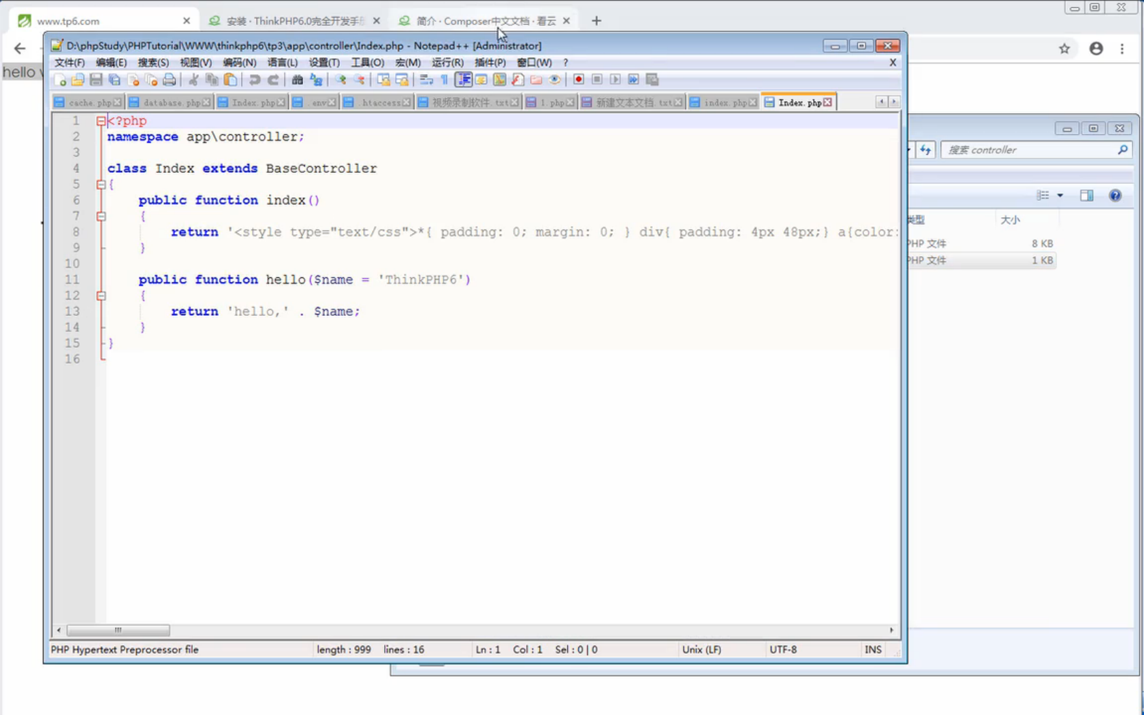The width and height of the screenshot is (1144, 715).
Task: Click the stop macro recording icon
Action: pos(597,80)
